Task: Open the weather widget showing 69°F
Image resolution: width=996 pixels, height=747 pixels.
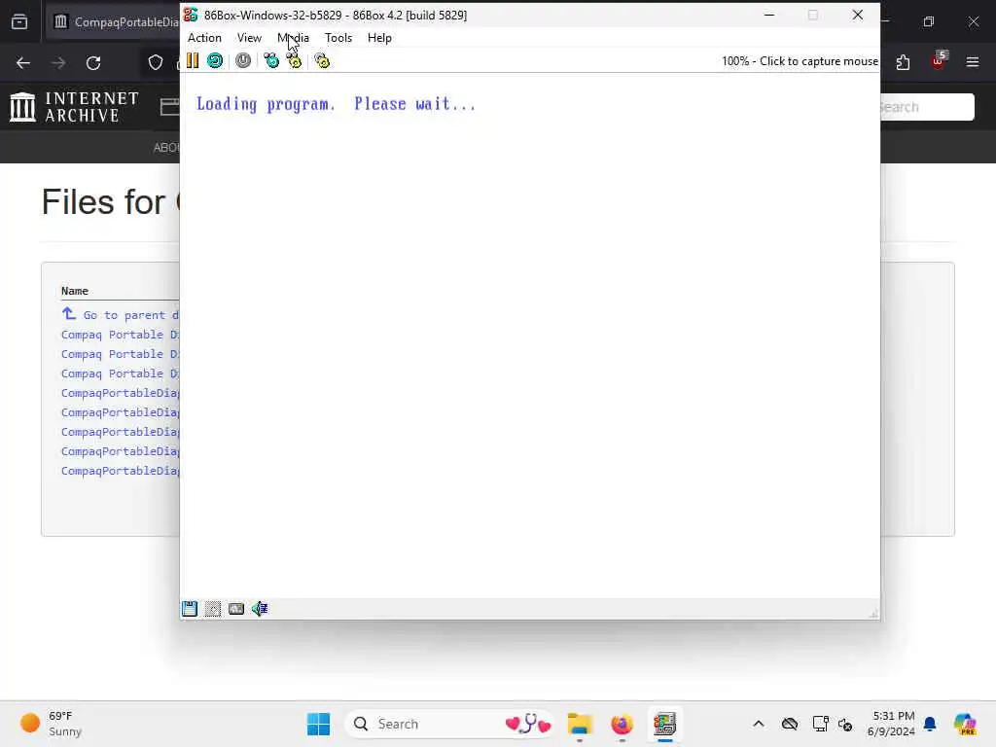Action: (52, 724)
